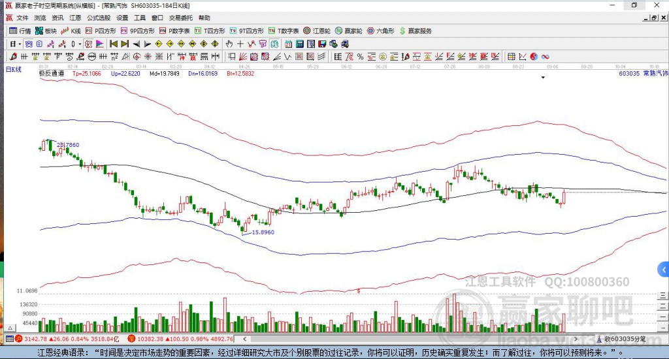This screenshot has width=669, height=359.
Task: Open the 公式选股 menu
Action: 99,18
